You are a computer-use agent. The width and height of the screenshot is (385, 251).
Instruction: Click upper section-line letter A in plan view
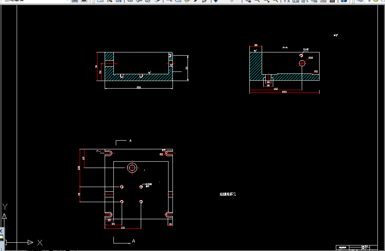130,141
